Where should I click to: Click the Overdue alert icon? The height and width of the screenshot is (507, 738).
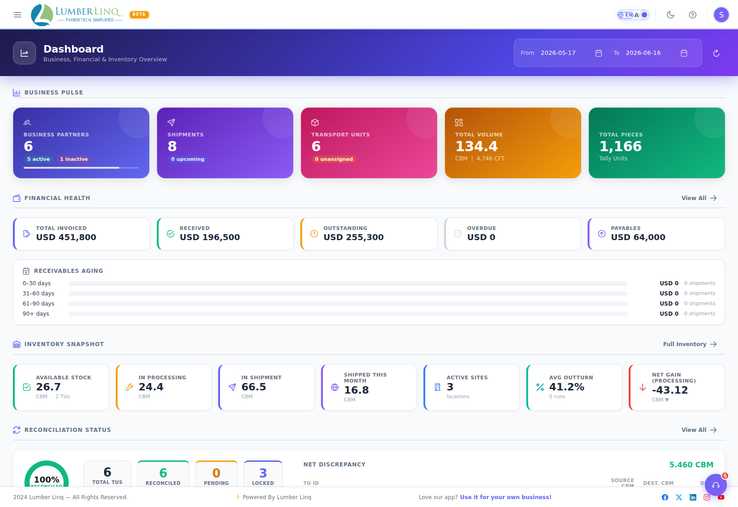458,234
